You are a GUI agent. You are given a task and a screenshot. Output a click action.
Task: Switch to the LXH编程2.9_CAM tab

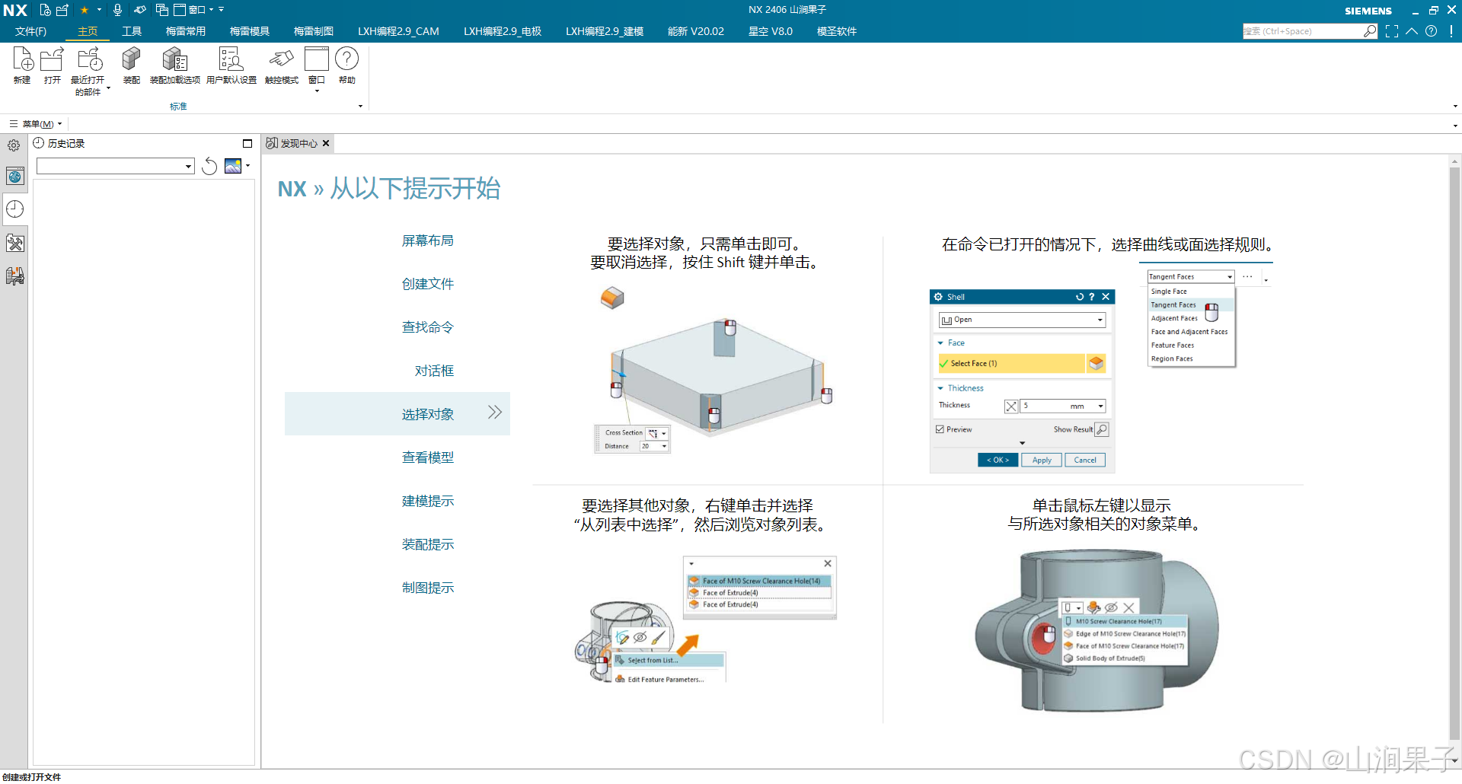[398, 31]
